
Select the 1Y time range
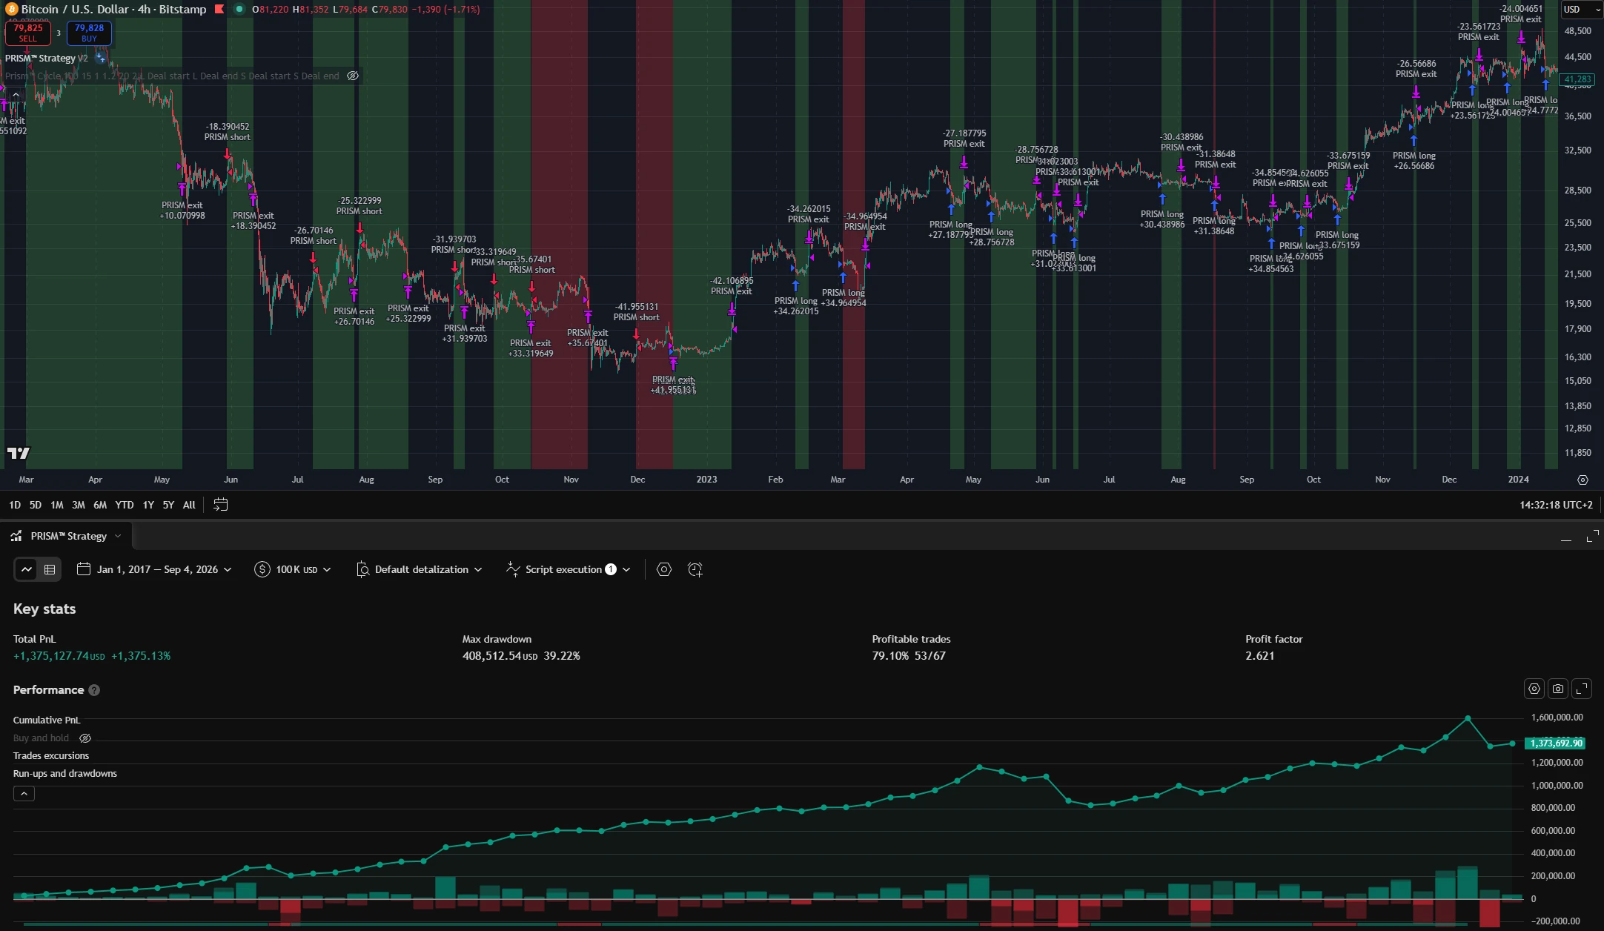tap(148, 505)
